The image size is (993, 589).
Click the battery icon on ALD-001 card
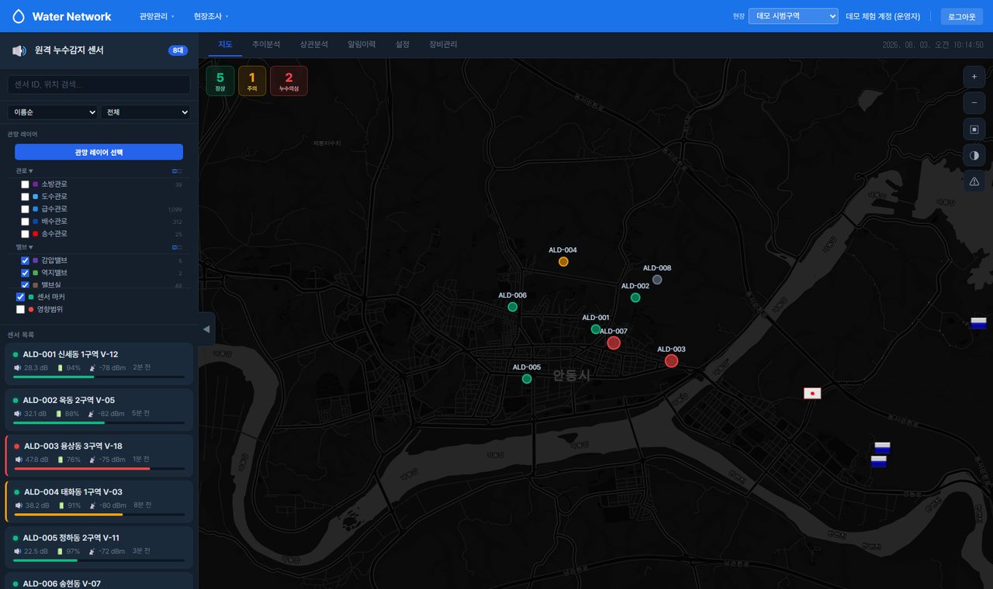[x=61, y=368]
